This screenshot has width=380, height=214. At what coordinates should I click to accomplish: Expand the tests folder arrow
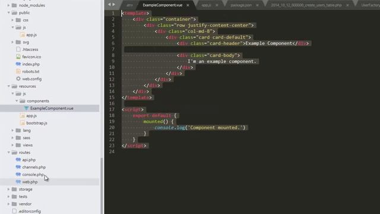point(9,196)
